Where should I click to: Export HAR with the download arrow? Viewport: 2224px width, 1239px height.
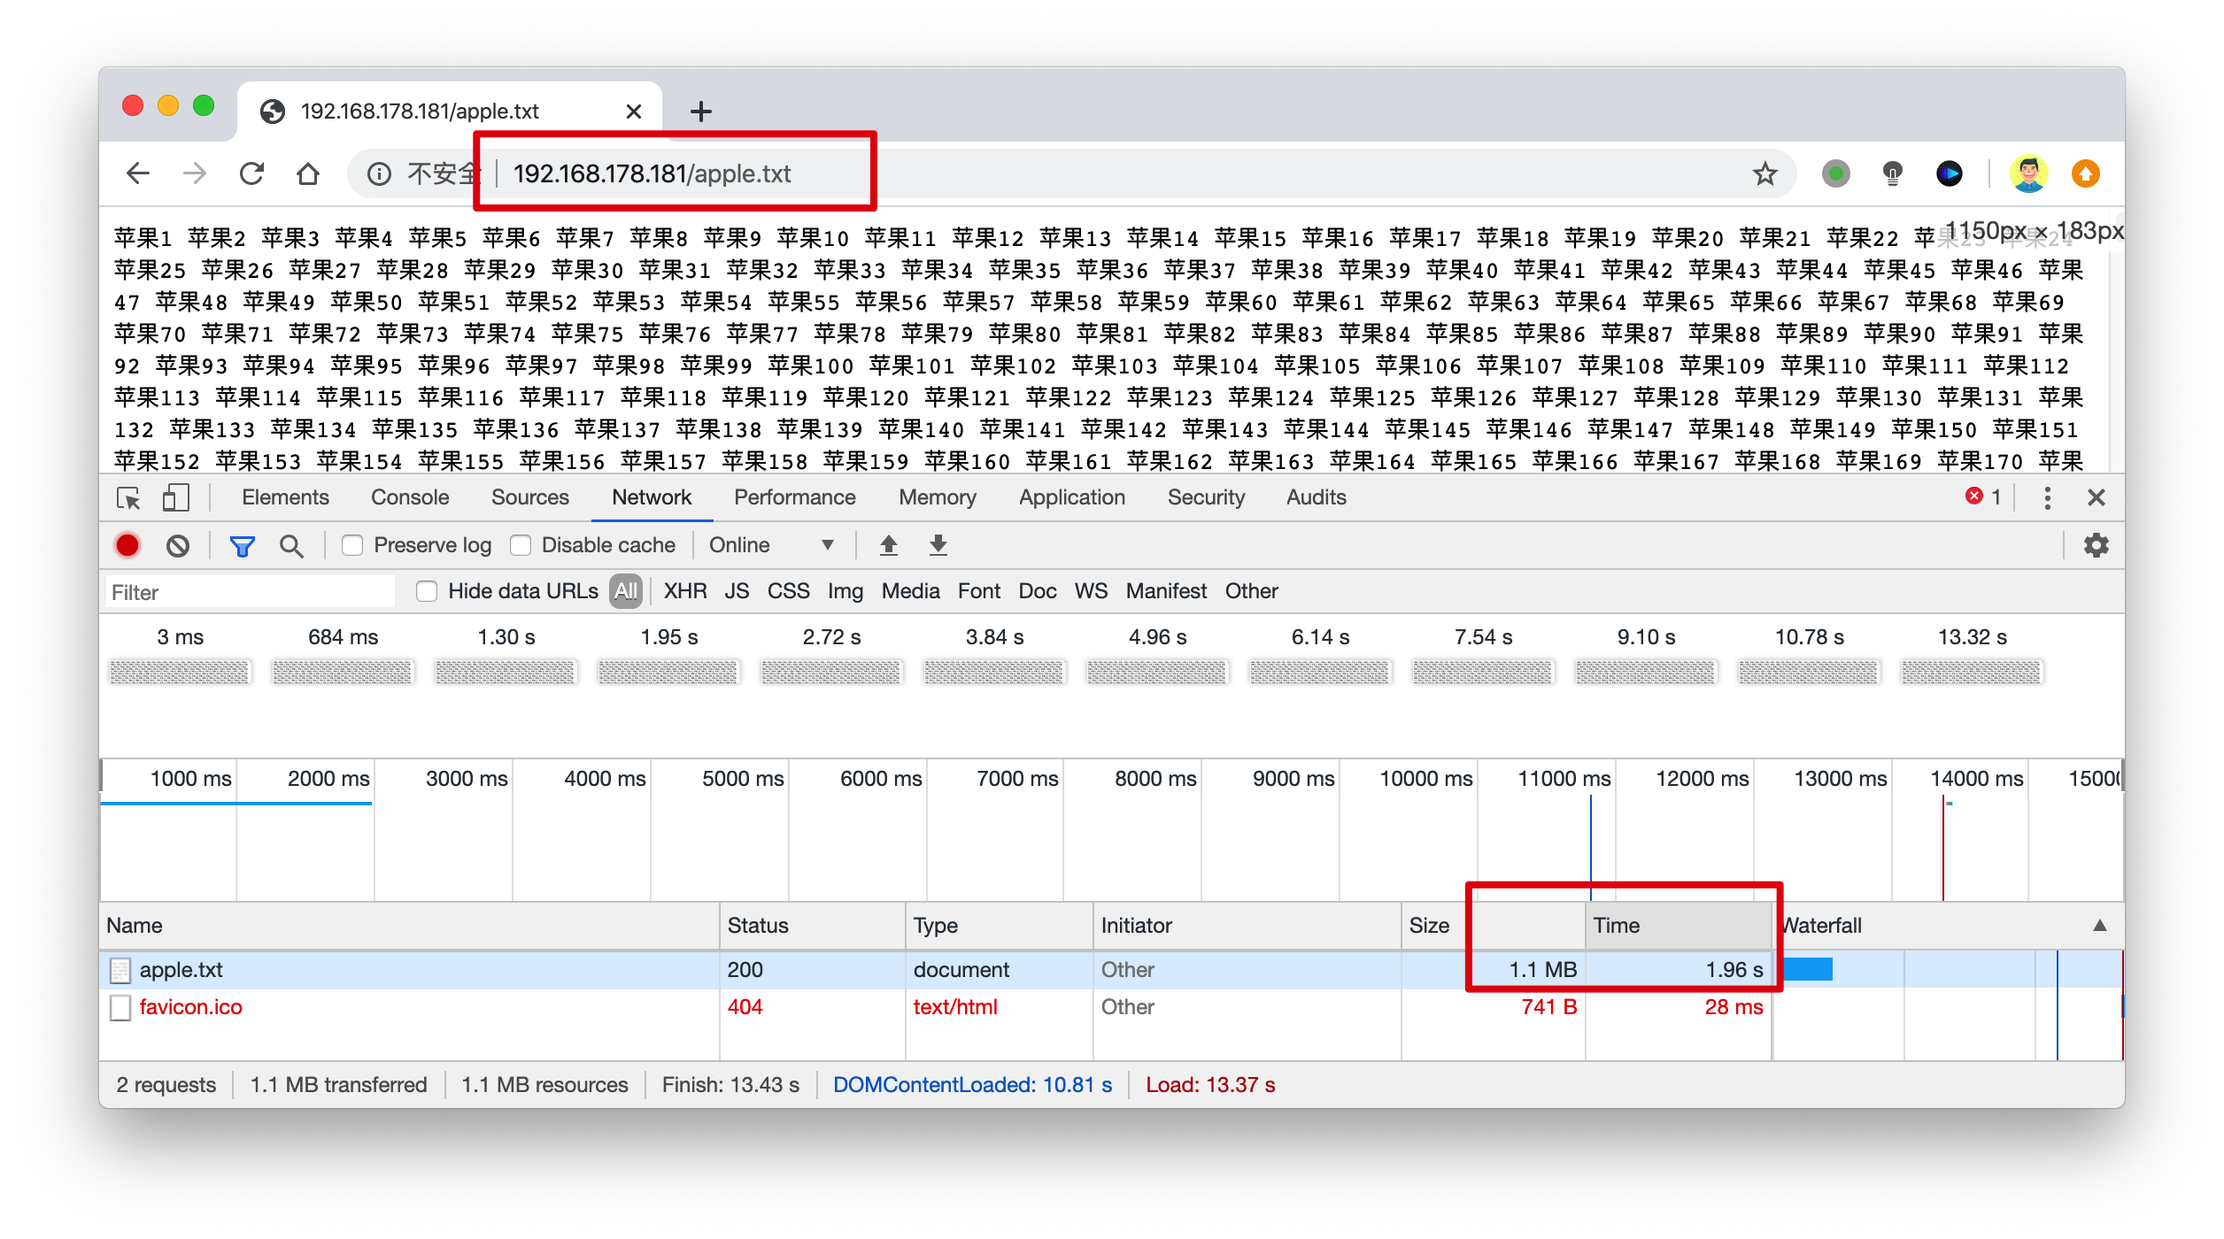click(x=938, y=545)
